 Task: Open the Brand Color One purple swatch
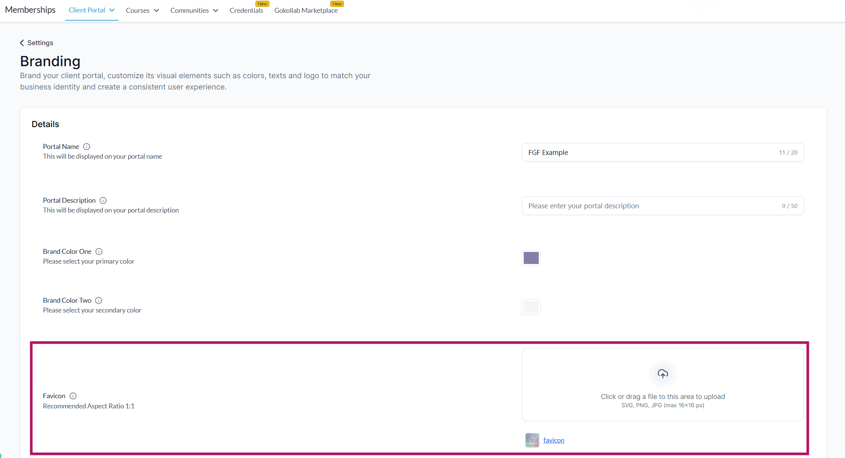pyautogui.click(x=531, y=258)
